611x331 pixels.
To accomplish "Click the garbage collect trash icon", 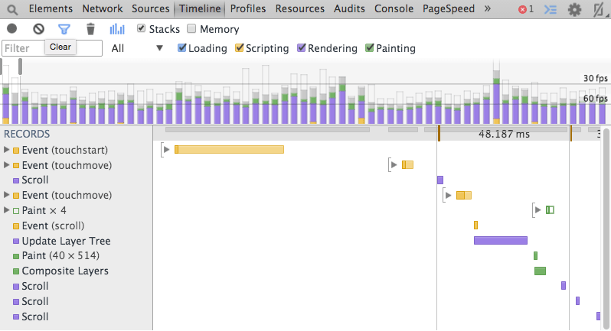I will [x=90, y=29].
